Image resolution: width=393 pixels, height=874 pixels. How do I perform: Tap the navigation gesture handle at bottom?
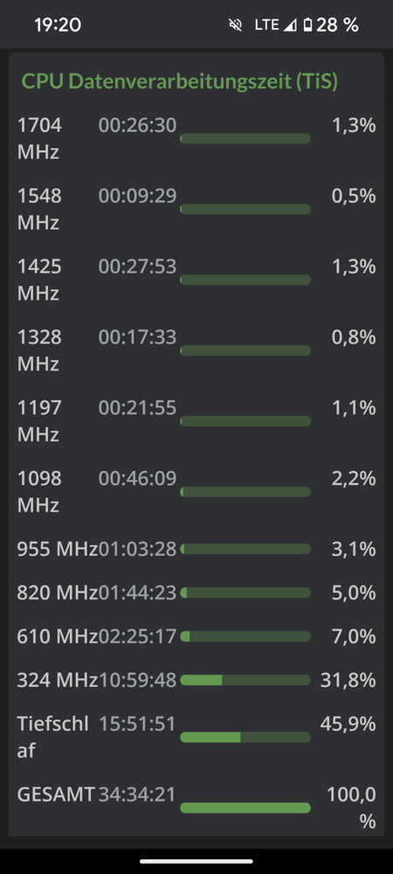196,861
